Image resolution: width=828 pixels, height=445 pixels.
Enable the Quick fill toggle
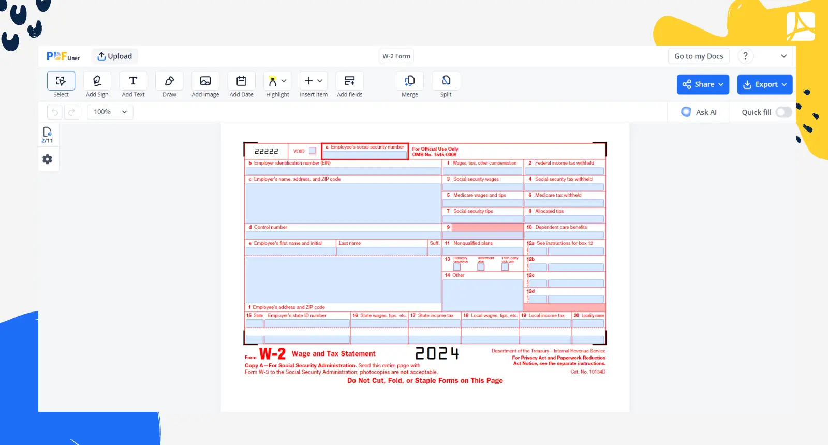[x=783, y=112]
